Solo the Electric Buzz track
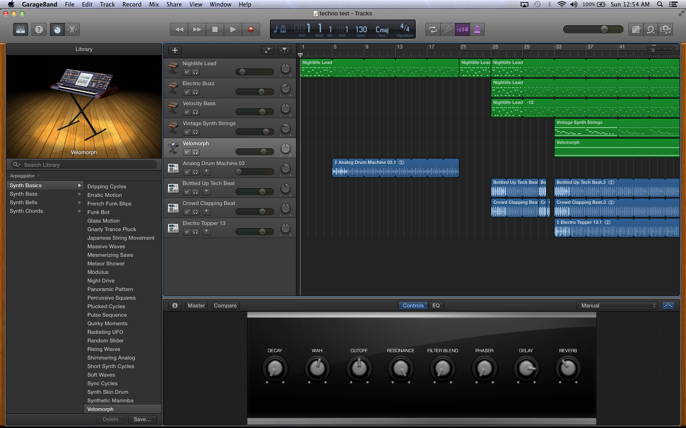The image size is (686, 428). coord(196,92)
